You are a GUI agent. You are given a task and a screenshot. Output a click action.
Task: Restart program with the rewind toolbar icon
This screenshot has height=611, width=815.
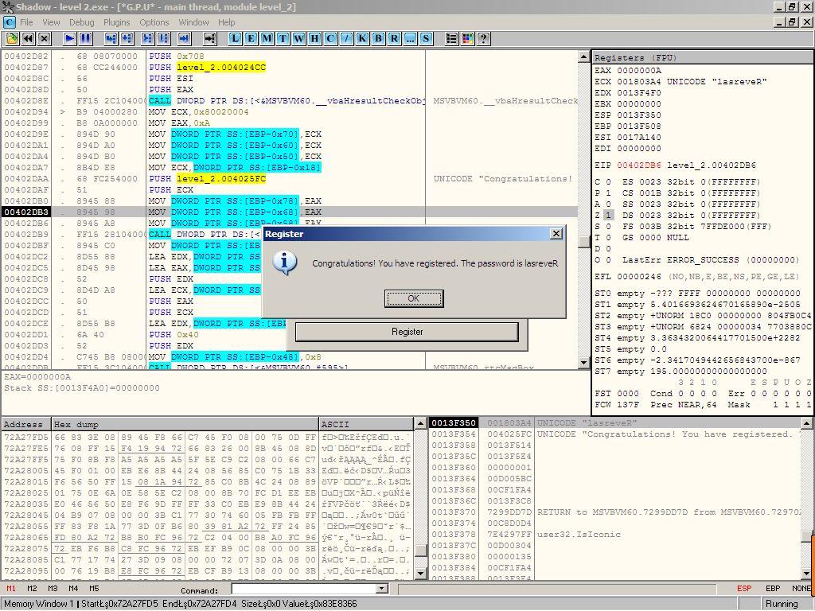[28, 38]
